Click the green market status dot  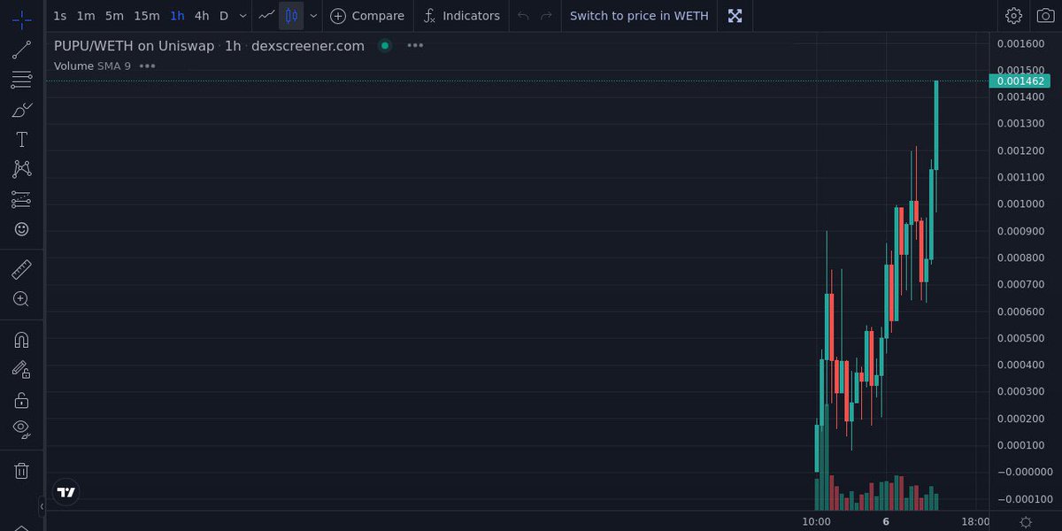click(x=384, y=46)
